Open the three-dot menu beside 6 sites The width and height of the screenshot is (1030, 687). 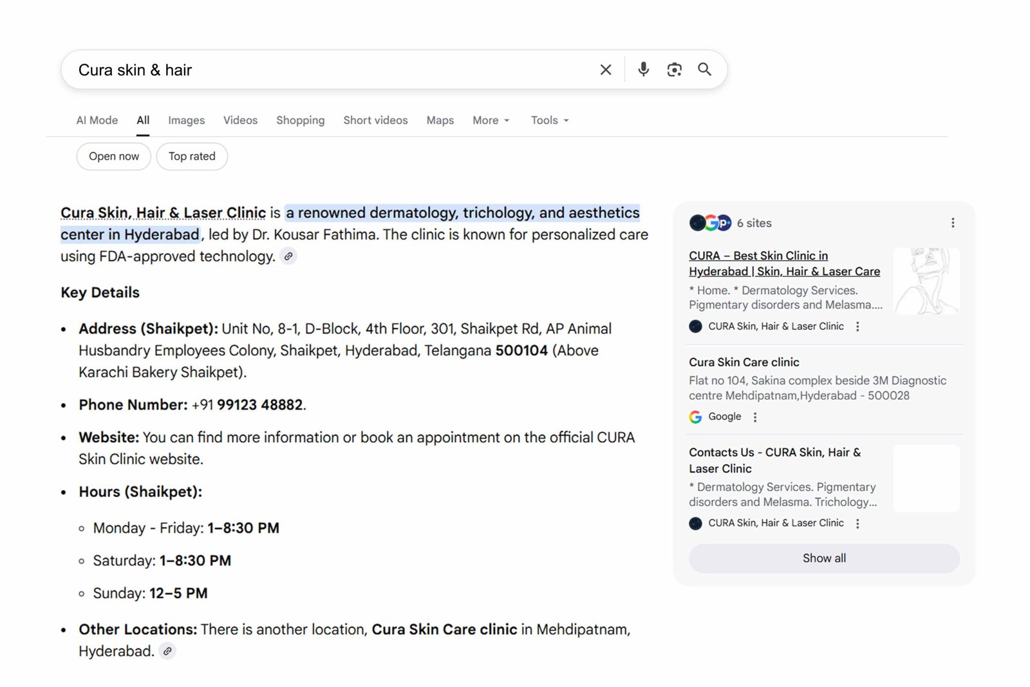953,223
